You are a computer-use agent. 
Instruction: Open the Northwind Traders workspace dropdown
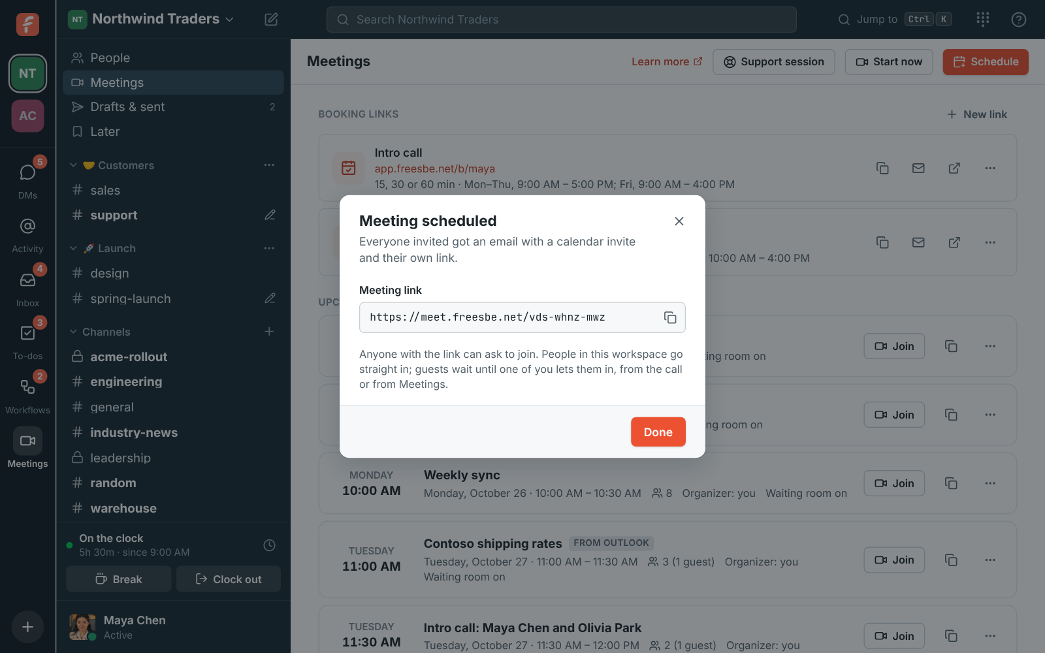[x=151, y=19]
